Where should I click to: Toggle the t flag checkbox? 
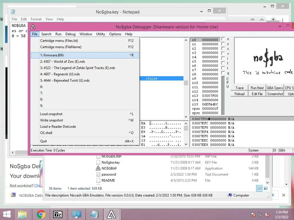(223, 68)
